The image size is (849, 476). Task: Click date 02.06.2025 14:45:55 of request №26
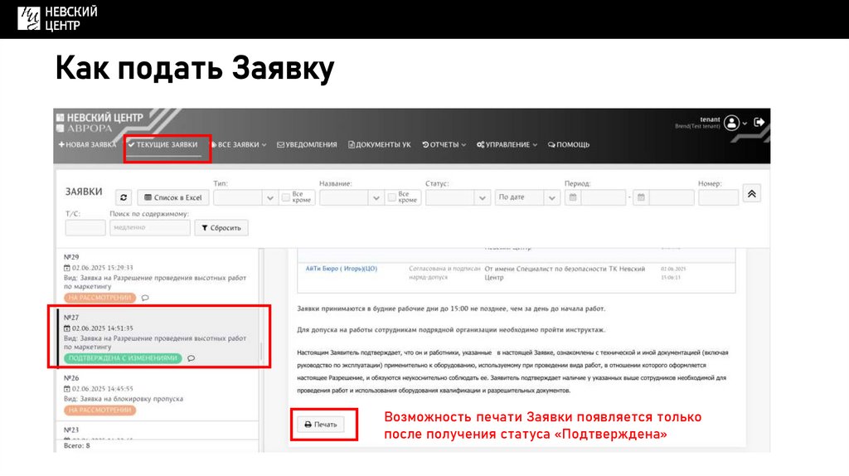tap(102, 389)
